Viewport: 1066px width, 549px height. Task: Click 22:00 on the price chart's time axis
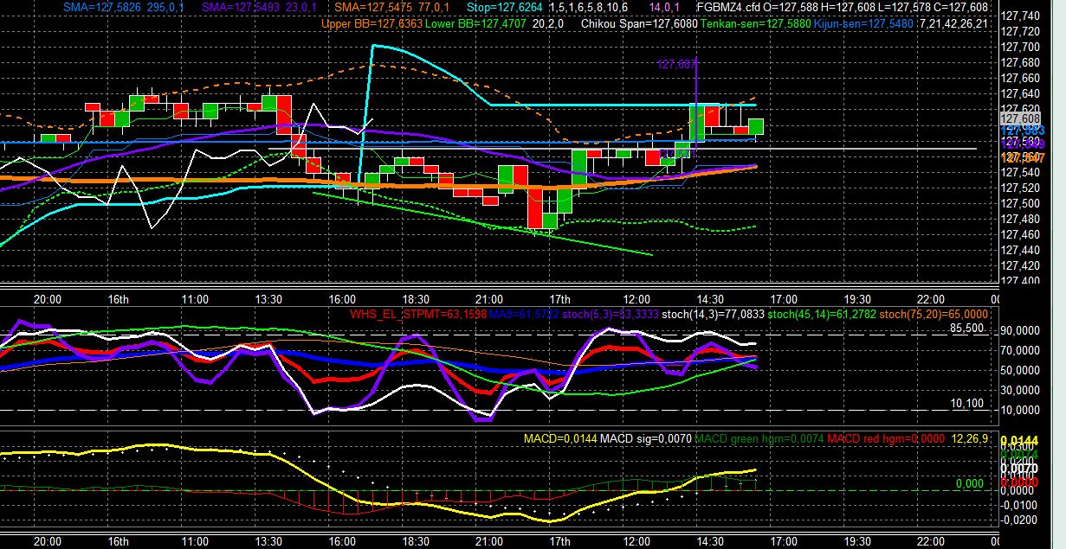tap(932, 298)
